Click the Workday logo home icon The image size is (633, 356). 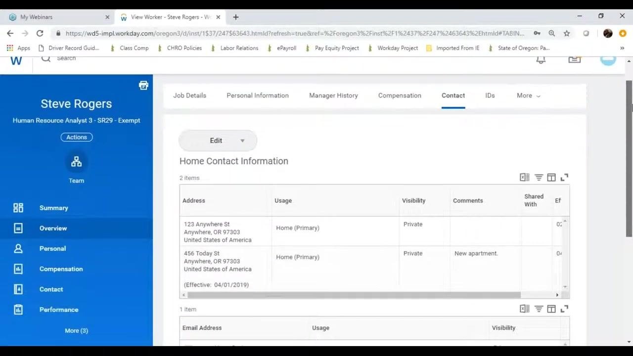[x=16, y=60]
